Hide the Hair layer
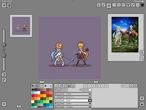146x110 pixels. [x=56, y=100]
